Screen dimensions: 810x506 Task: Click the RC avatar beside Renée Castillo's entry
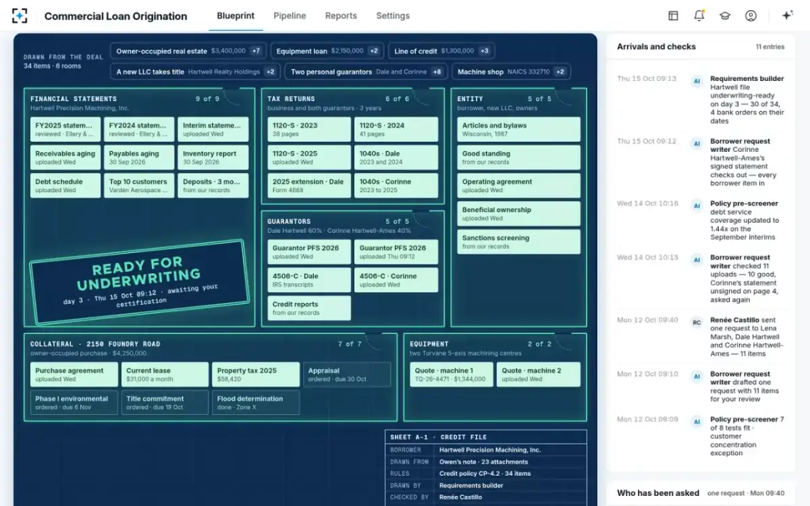click(697, 322)
